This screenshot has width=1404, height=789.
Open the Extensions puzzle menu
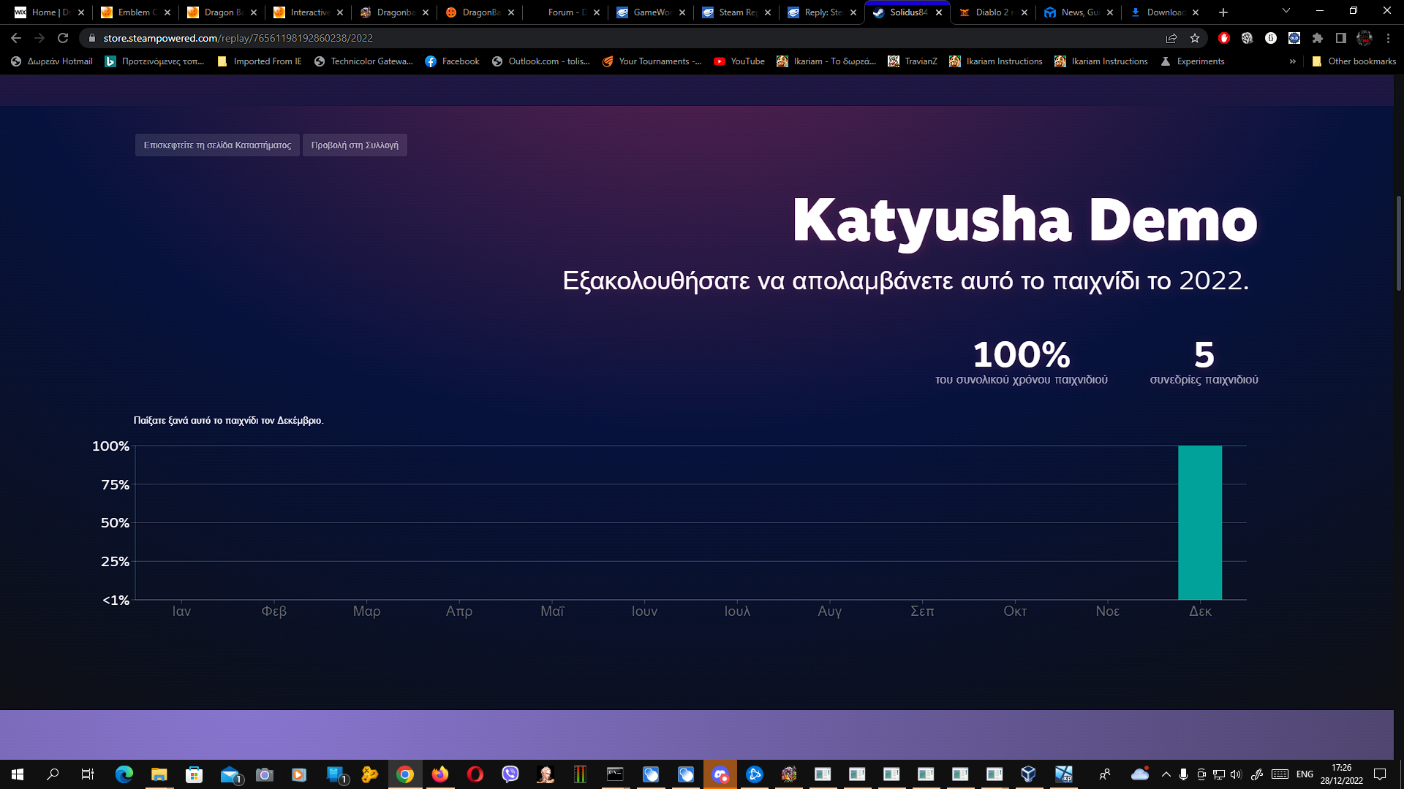[x=1318, y=38]
